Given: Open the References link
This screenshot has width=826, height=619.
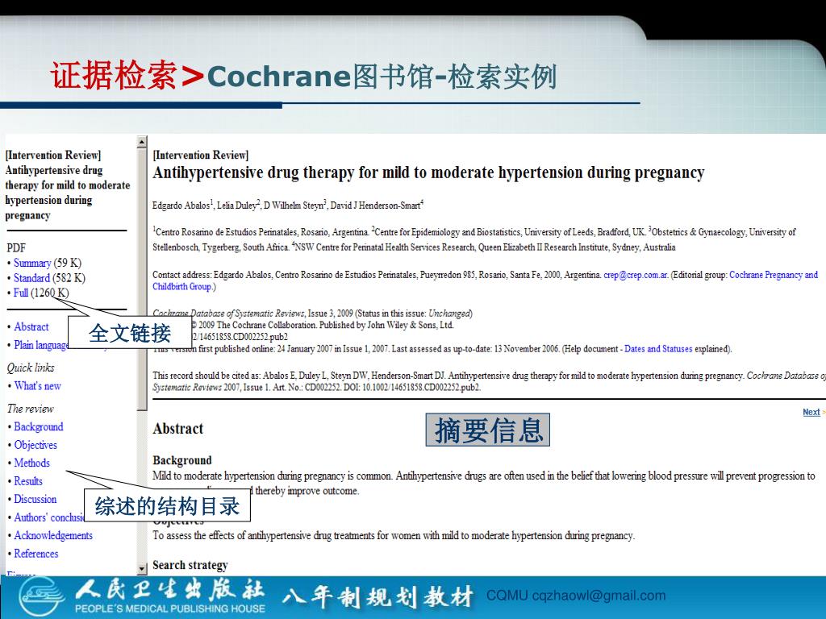Looking at the screenshot, I should pos(35,554).
